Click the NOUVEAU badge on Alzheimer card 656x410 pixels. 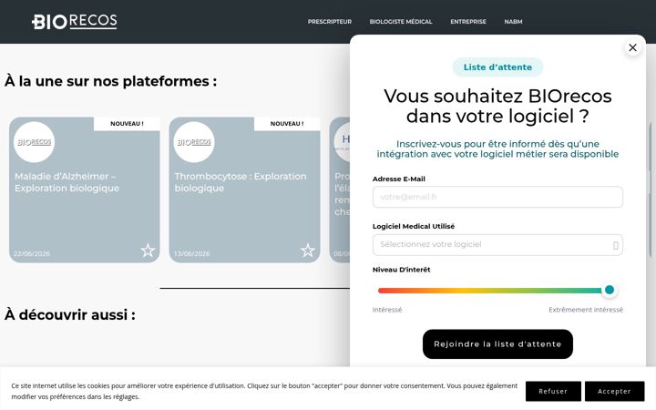127,124
